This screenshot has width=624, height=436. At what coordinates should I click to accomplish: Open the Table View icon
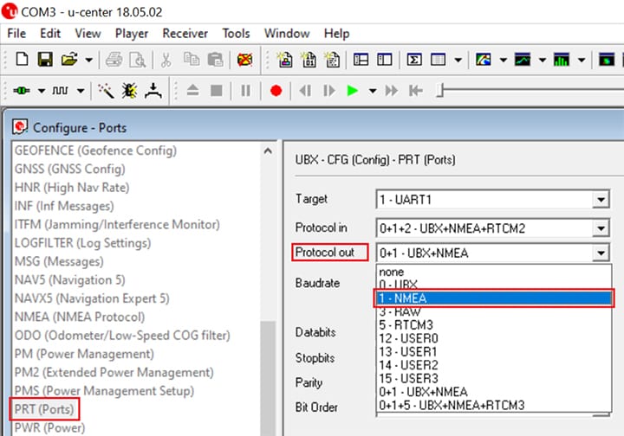pyautogui.click(x=438, y=60)
